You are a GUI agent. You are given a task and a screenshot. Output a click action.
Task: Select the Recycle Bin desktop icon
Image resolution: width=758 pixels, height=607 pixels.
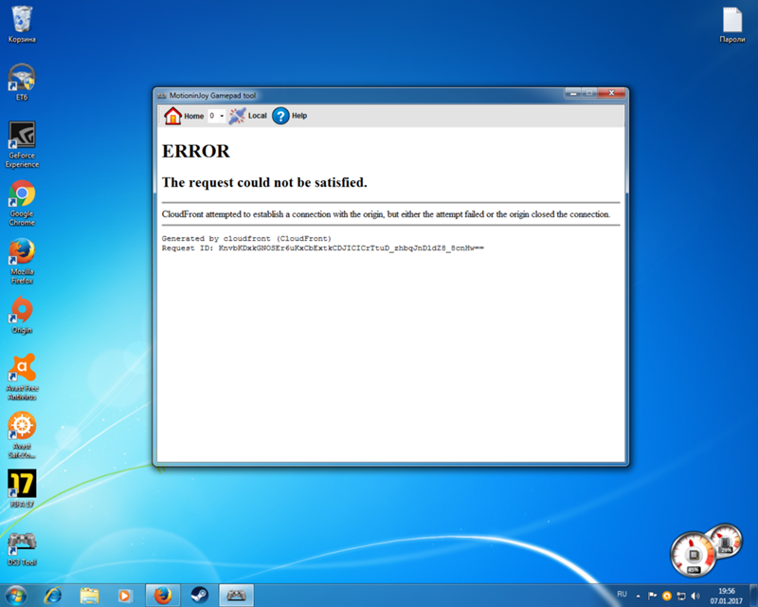(x=22, y=24)
